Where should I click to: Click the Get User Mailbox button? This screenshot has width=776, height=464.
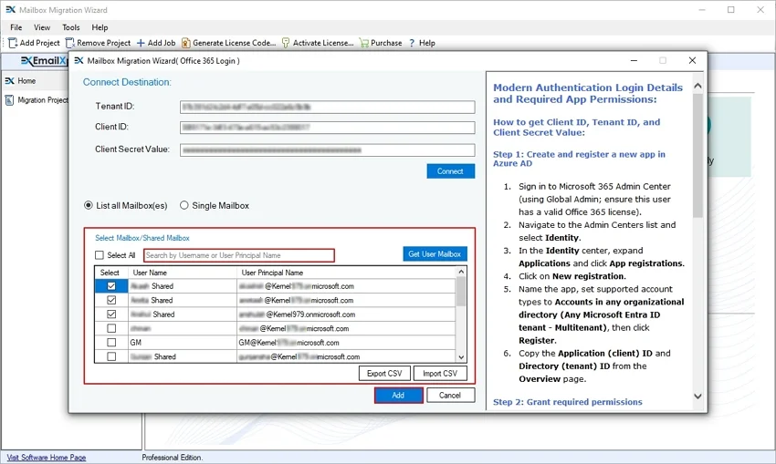[x=435, y=254]
